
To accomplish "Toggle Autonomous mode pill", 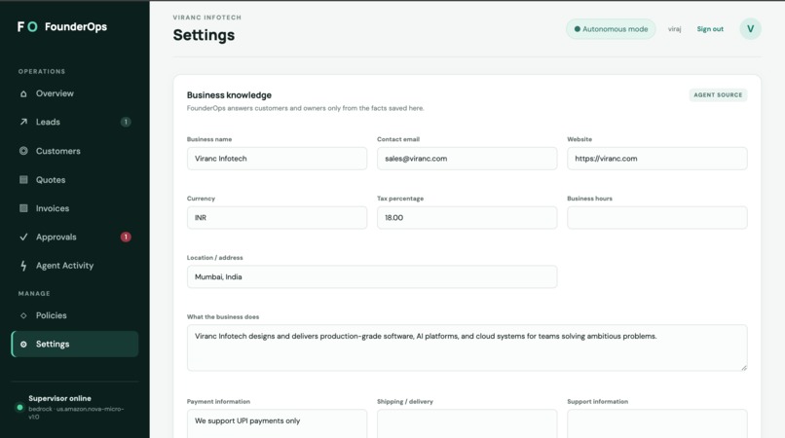I will pyautogui.click(x=611, y=29).
